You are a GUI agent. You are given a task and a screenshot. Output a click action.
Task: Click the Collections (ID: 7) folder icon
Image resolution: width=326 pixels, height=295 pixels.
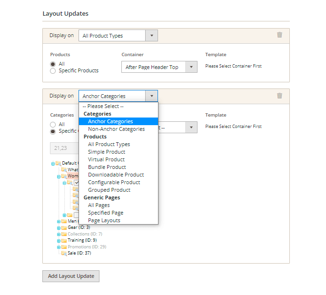click(64, 234)
